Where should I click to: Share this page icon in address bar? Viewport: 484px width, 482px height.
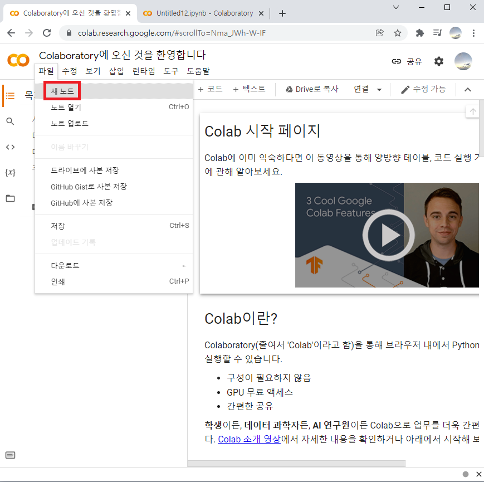tap(380, 33)
